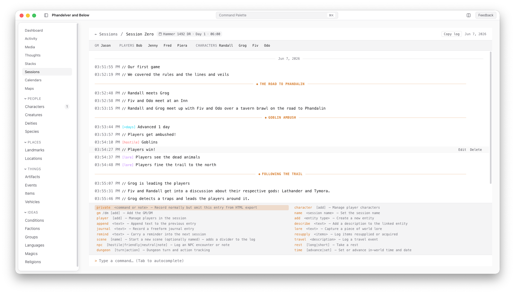Click the back arrow before Sessions
Viewport: 515px width, 294px height.
(x=96, y=34)
